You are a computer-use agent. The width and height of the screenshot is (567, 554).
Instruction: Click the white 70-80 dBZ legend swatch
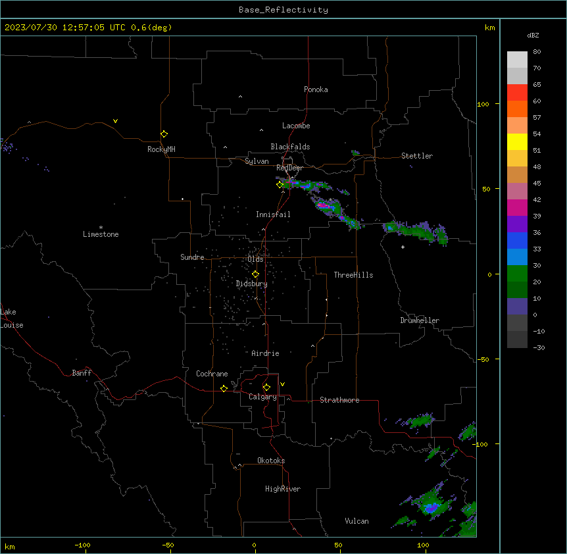pos(517,60)
